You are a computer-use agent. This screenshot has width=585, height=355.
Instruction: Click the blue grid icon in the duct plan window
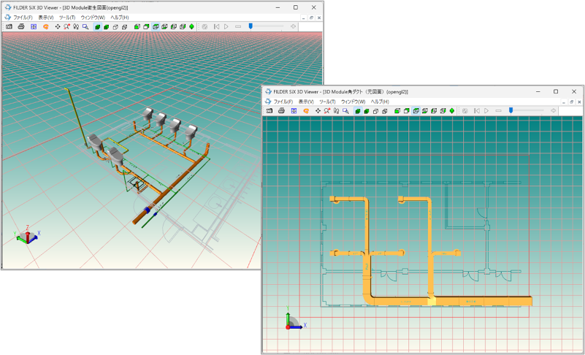[294, 111]
